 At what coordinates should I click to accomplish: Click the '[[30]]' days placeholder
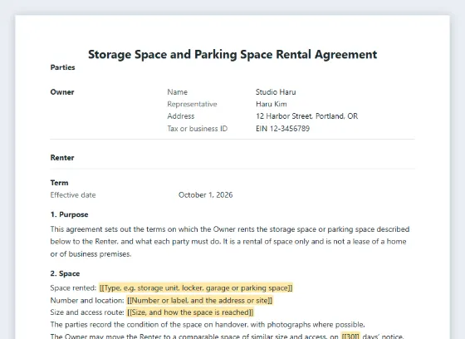coord(350,336)
